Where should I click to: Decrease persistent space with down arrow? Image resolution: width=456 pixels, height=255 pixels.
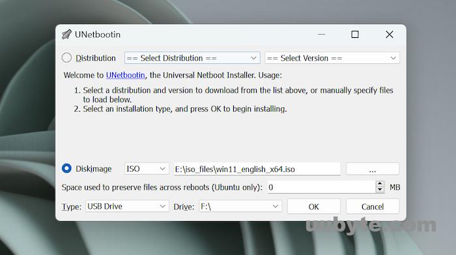(x=380, y=190)
